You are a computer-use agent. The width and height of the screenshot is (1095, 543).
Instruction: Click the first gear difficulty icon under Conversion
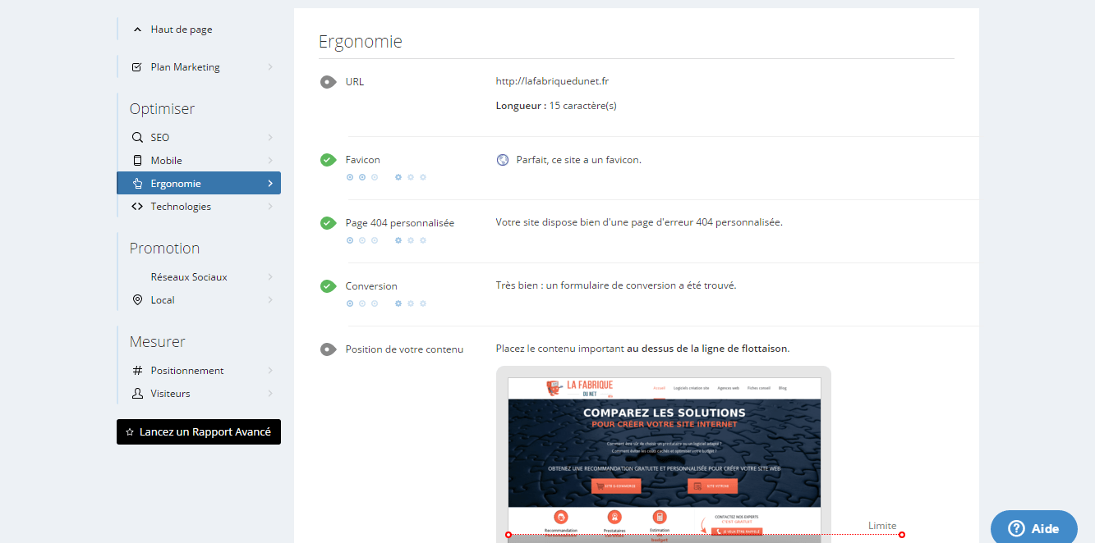coord(398,303)
